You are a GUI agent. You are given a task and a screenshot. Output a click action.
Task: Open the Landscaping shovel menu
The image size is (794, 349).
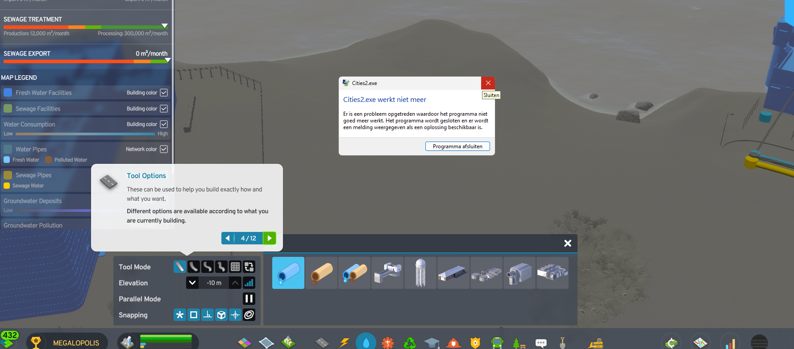[x=562, y=342]
